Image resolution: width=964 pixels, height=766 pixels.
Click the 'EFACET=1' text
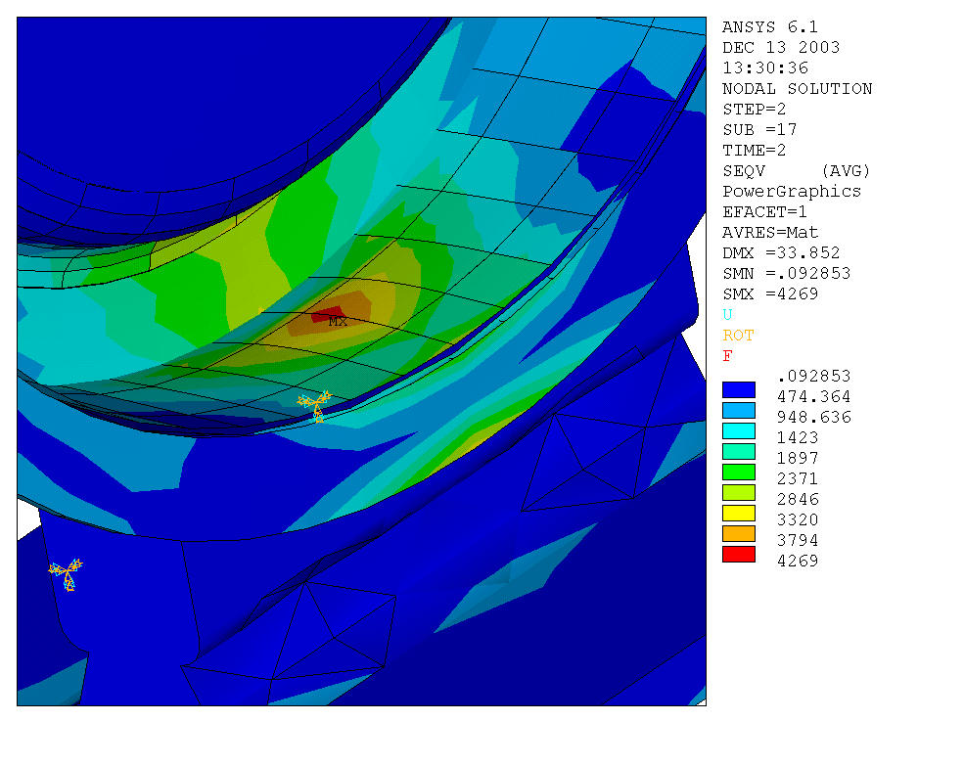tap(764, 211)
